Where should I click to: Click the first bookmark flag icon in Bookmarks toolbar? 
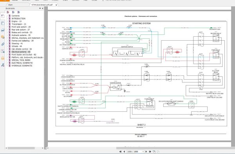pos(8,12)
